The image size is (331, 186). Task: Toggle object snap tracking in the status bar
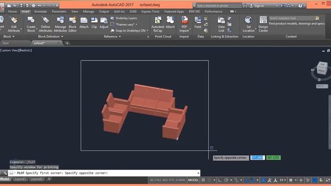[246, 180]
